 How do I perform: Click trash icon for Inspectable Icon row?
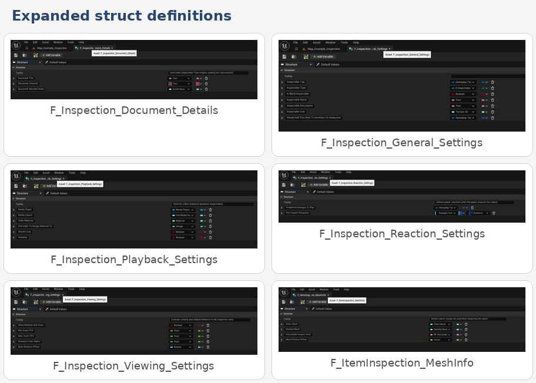tap(493, 112)
